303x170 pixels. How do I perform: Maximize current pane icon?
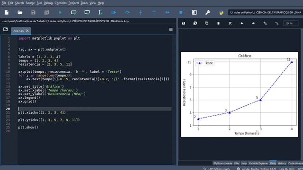coord(194,13)
